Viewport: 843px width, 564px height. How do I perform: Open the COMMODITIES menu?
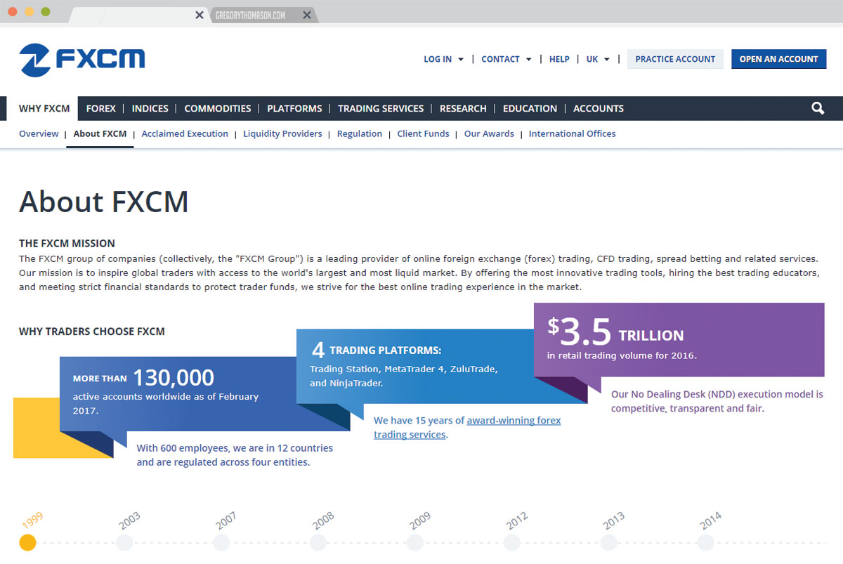(218, 108)
